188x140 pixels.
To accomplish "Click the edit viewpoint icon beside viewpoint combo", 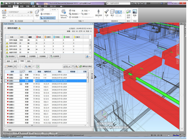I will (x=31, y=12).
